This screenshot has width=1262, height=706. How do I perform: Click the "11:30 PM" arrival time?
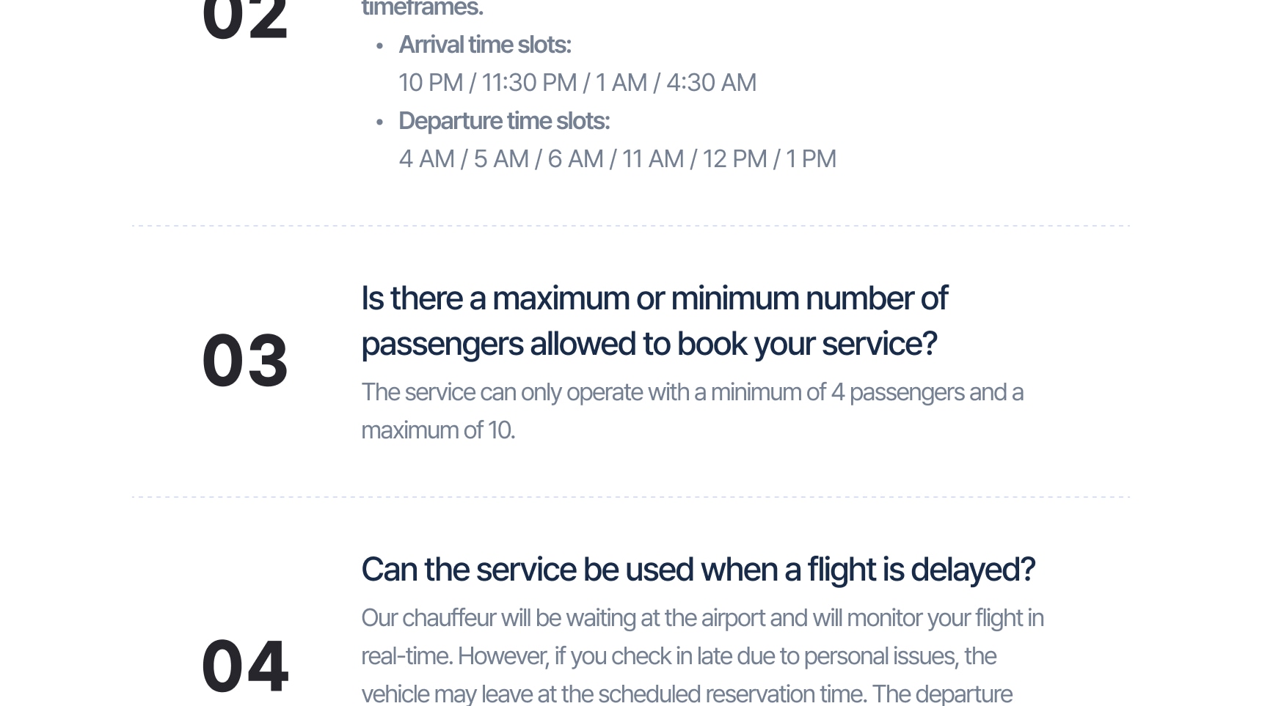pyautogui.click(x=529, y=83)
